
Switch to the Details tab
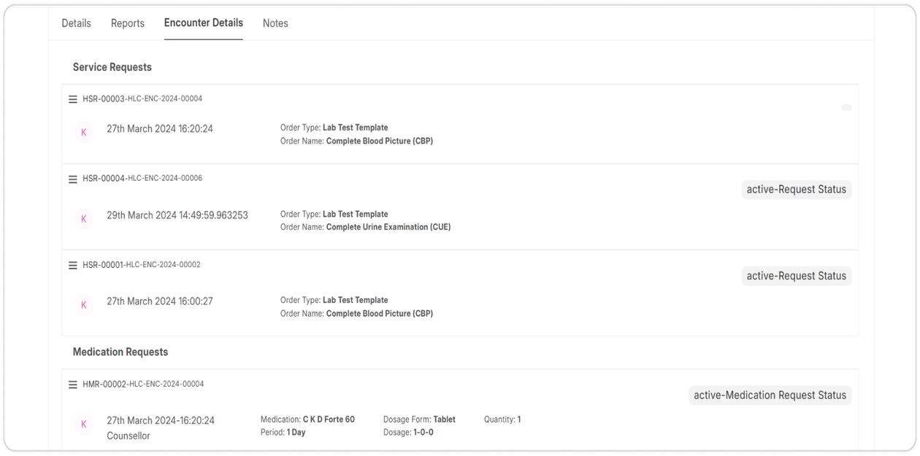[76, 23]
